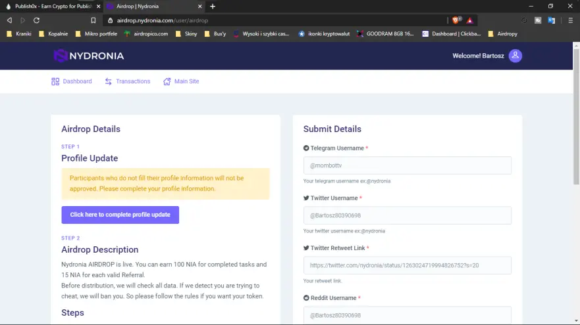The image size is (580, 325).
Task: Open the Airdropy bookmark folder
Action: 503,33
